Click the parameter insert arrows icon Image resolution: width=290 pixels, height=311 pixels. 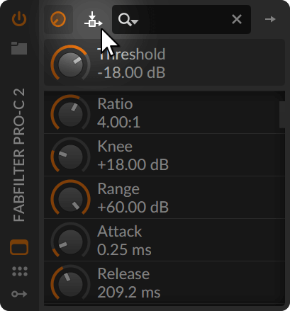click(x=93, y=19)
